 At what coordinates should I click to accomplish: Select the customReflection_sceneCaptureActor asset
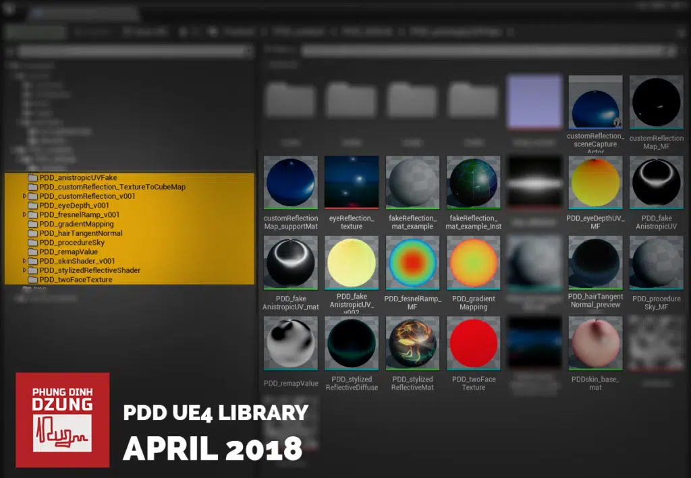[x=595, y=102]
